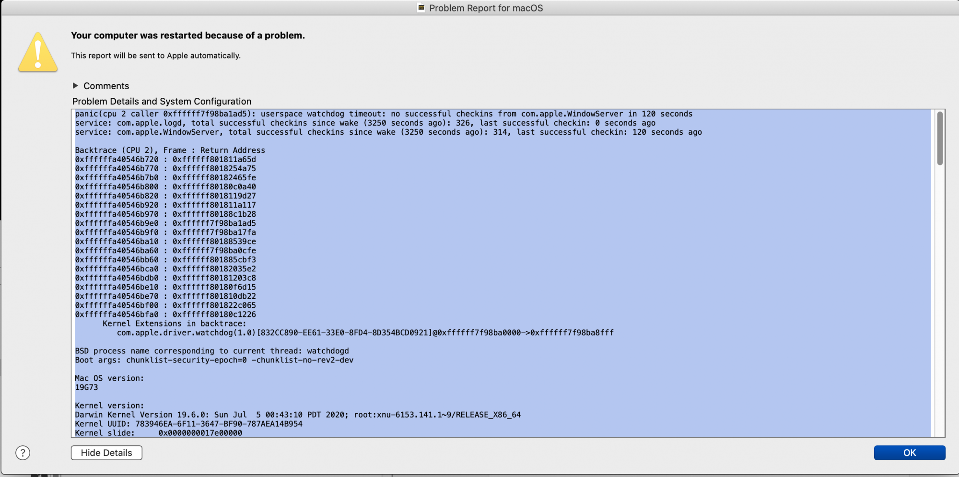
Task: Click the vertical scrollbar thumb in details
Action: click(x=940, y=138)
